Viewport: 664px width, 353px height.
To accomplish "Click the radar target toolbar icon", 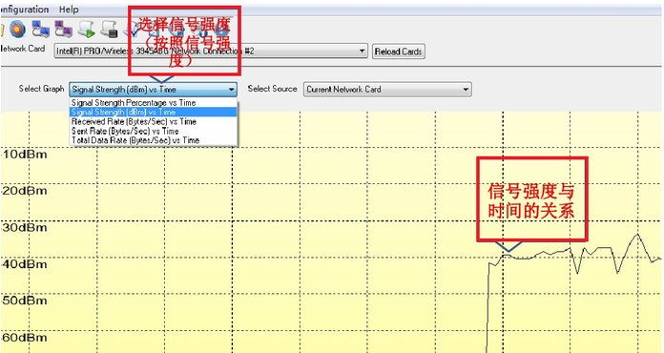I will tap(18, 30).
